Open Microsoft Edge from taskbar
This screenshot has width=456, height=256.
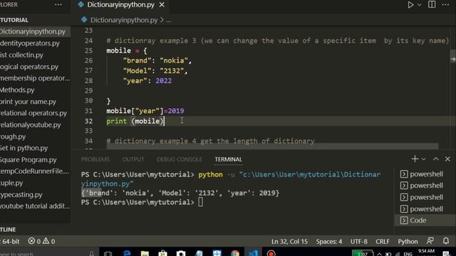pos(127,253)
